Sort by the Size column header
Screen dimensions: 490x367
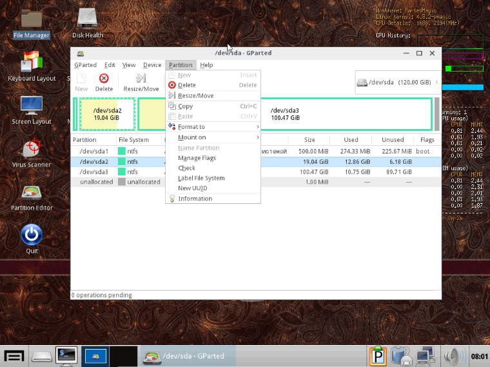click(309, 140)
